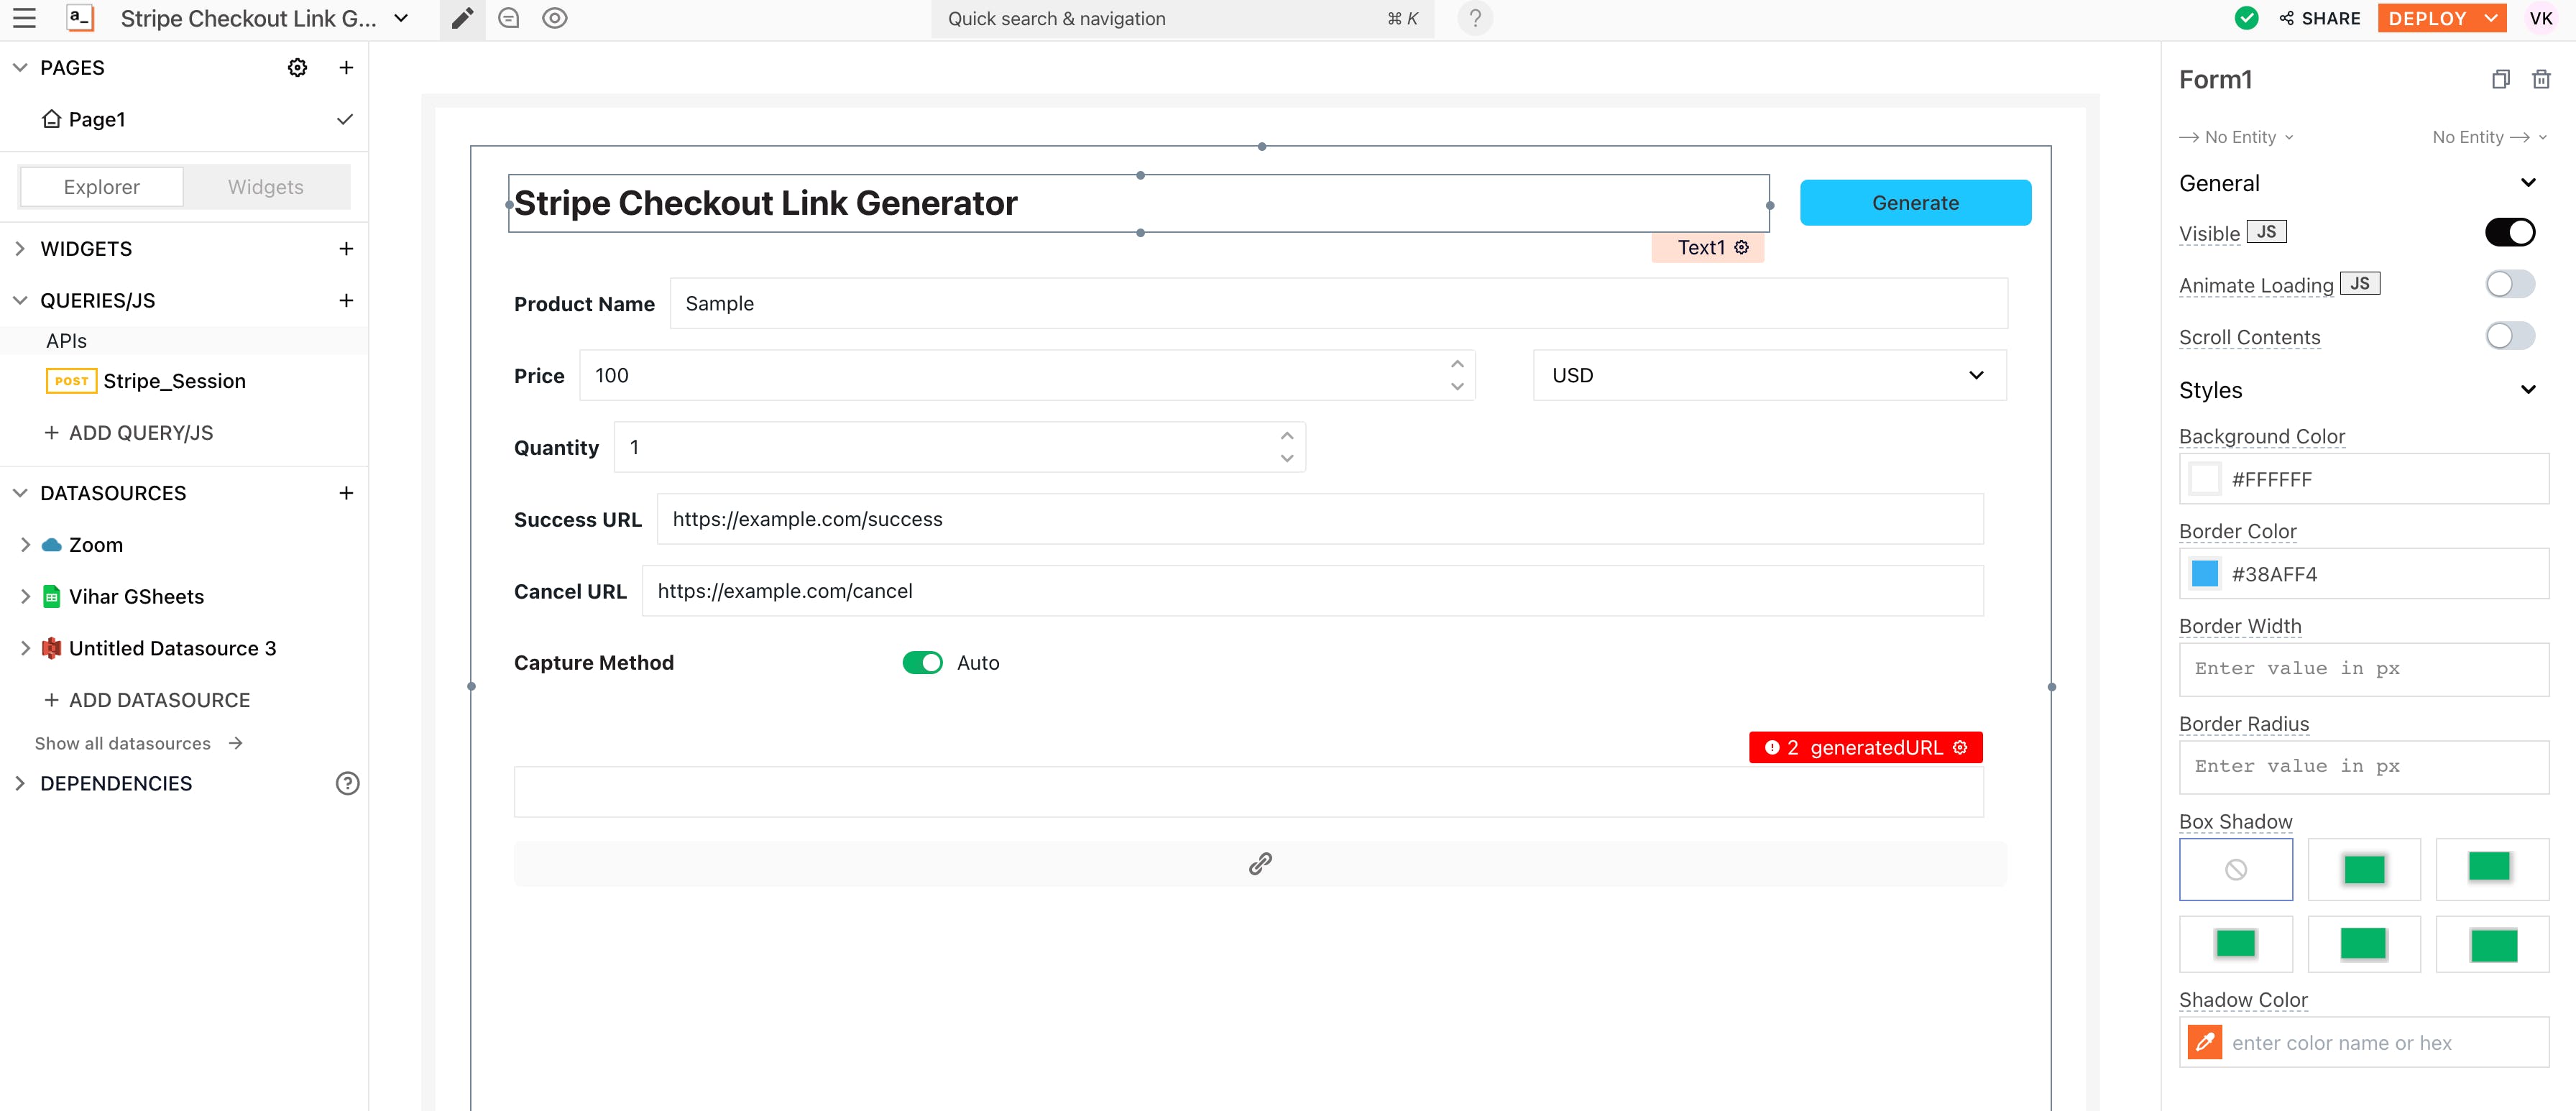The height and width of the screenshot is (1111, 2576).
Task: Copy the Form1 widget icon
Action: tap(2500, 79)
